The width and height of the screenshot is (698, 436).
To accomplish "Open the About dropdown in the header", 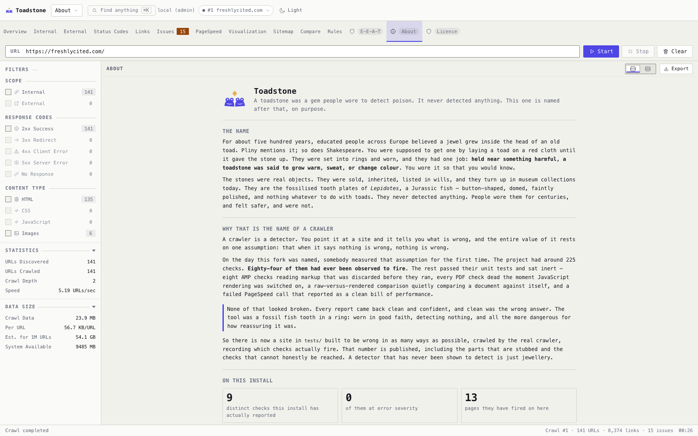I will click(67, 10).
